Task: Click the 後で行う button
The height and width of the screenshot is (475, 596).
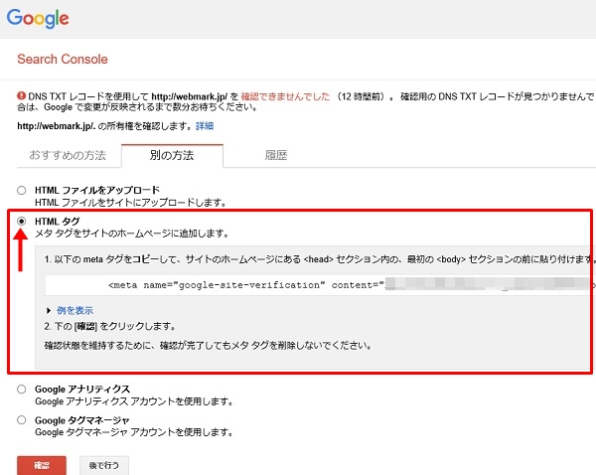Action: (104, 465)
